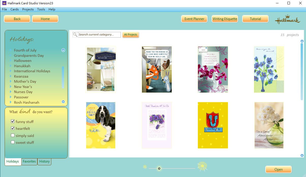Viewport: 306px width, 177px height.
Task: Select the coffee and newspaper collage card
Action: tap(101, 69)
